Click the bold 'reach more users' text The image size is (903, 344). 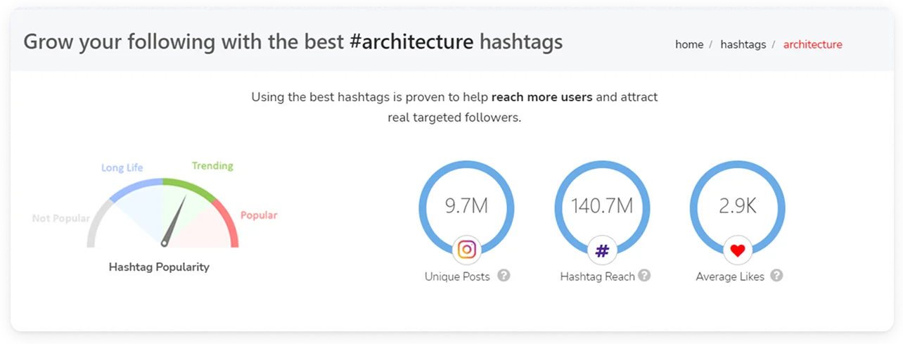tap(542, 97)
